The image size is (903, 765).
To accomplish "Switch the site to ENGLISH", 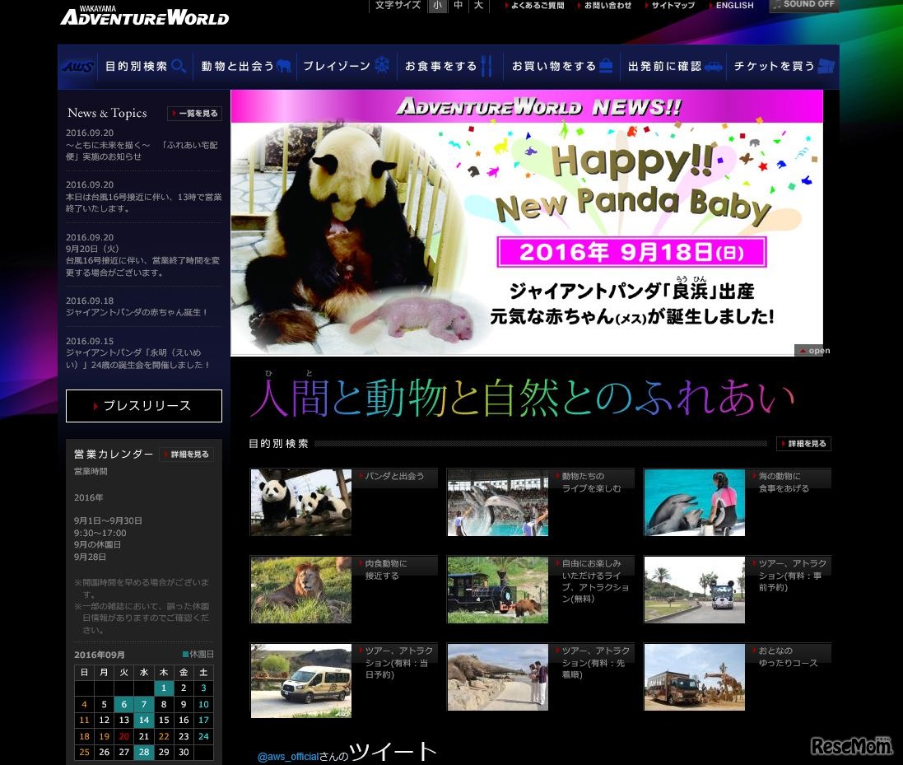I will click(x=733, y=6).
